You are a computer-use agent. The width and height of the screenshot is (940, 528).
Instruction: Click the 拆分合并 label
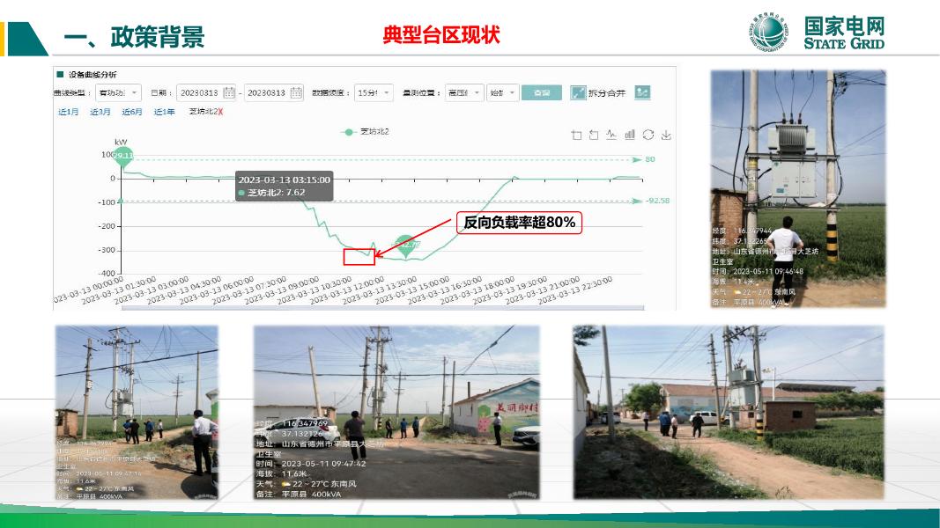click(607, 92)
